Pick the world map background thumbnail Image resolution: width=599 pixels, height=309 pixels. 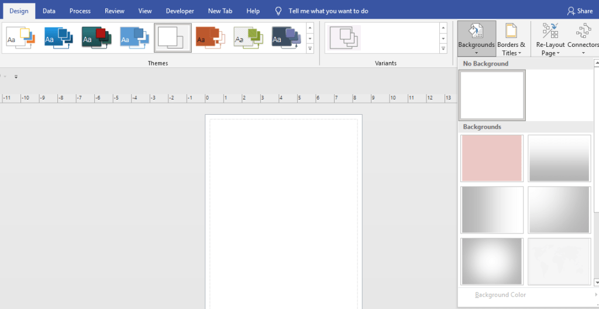click(x=559, y=261)
